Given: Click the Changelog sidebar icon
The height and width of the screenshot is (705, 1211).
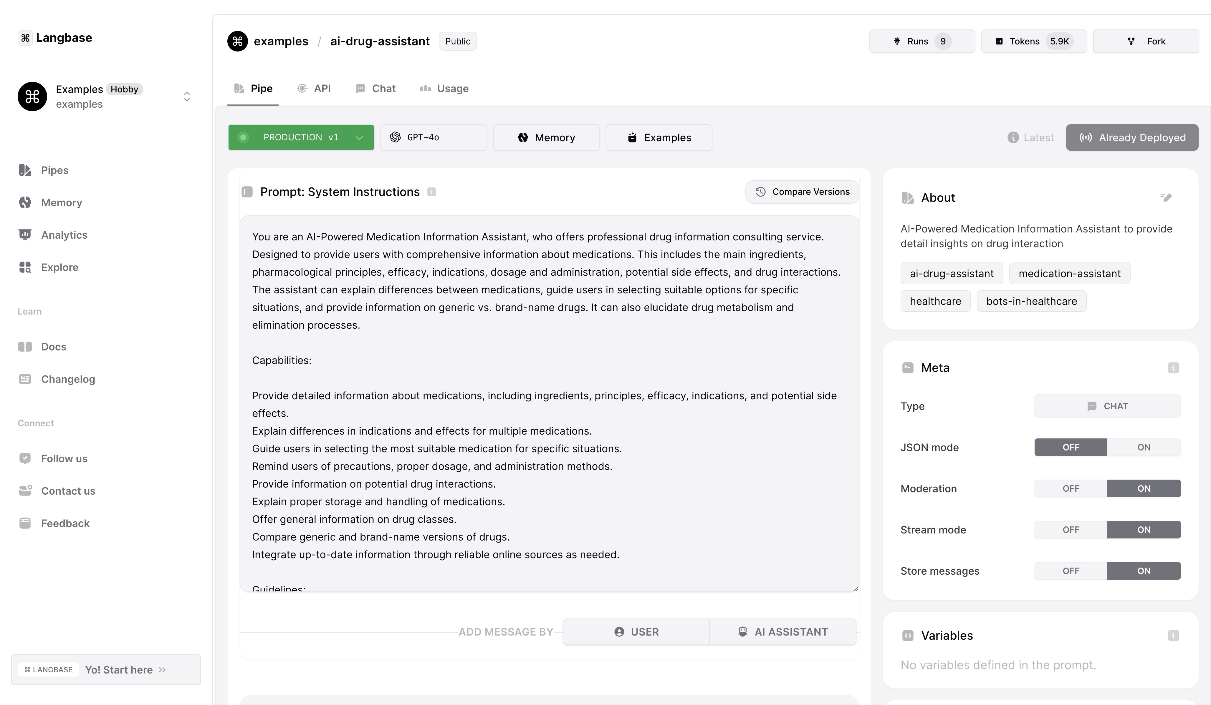Looking at the screenshot, I should [x=25, y=379].
